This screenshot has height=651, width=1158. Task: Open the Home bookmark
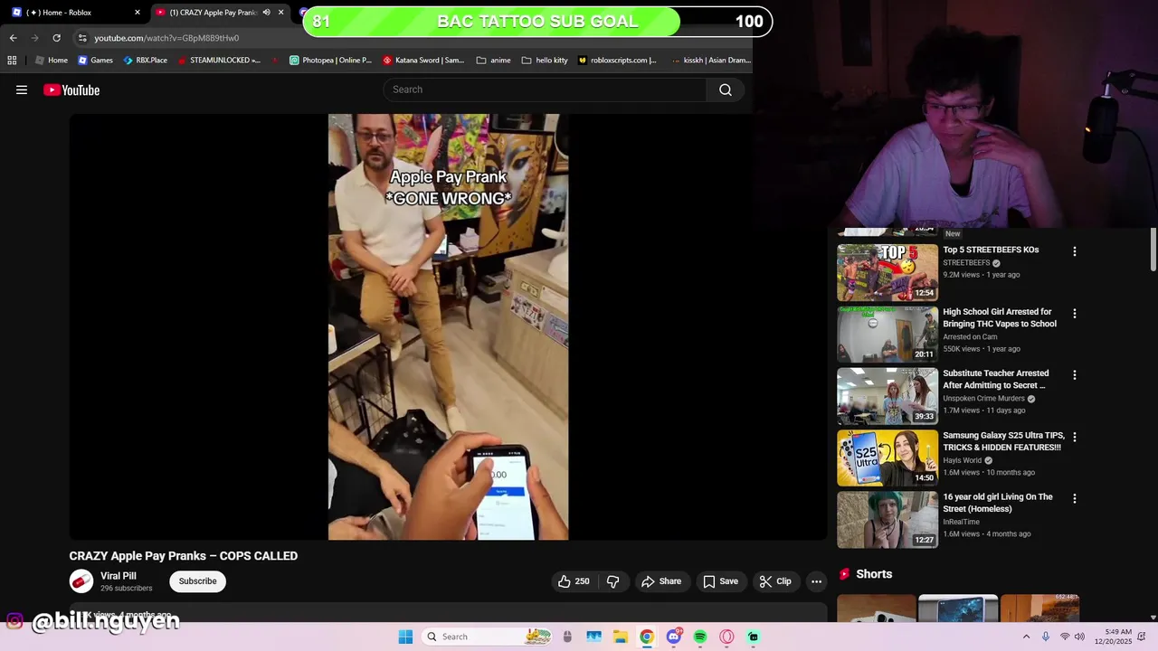[52, 61]
